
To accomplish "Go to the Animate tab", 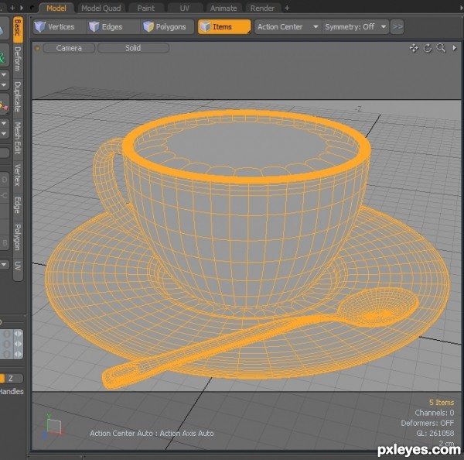I will [x=223, y=8].
